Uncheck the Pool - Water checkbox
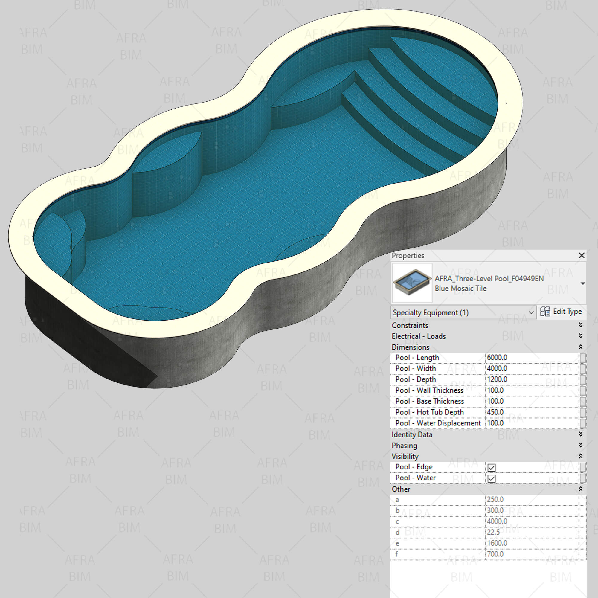The width and height of the screenshot is (598, 598). 492,478
